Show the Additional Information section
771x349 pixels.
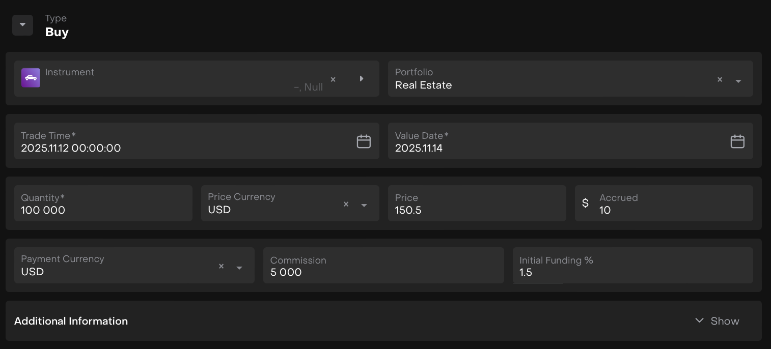click(x=717, y=321)
